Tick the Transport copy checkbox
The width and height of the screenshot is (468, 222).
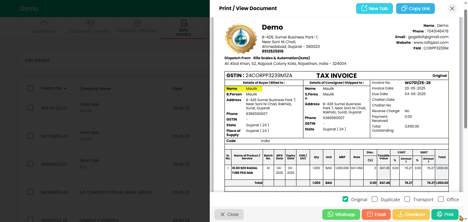[407, 199]
